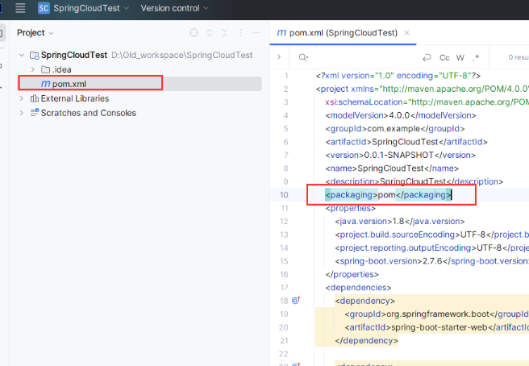Screen dimensions: 529x366
Task: Click the new line icon in search bar
Action: click(x=427, y=57)
